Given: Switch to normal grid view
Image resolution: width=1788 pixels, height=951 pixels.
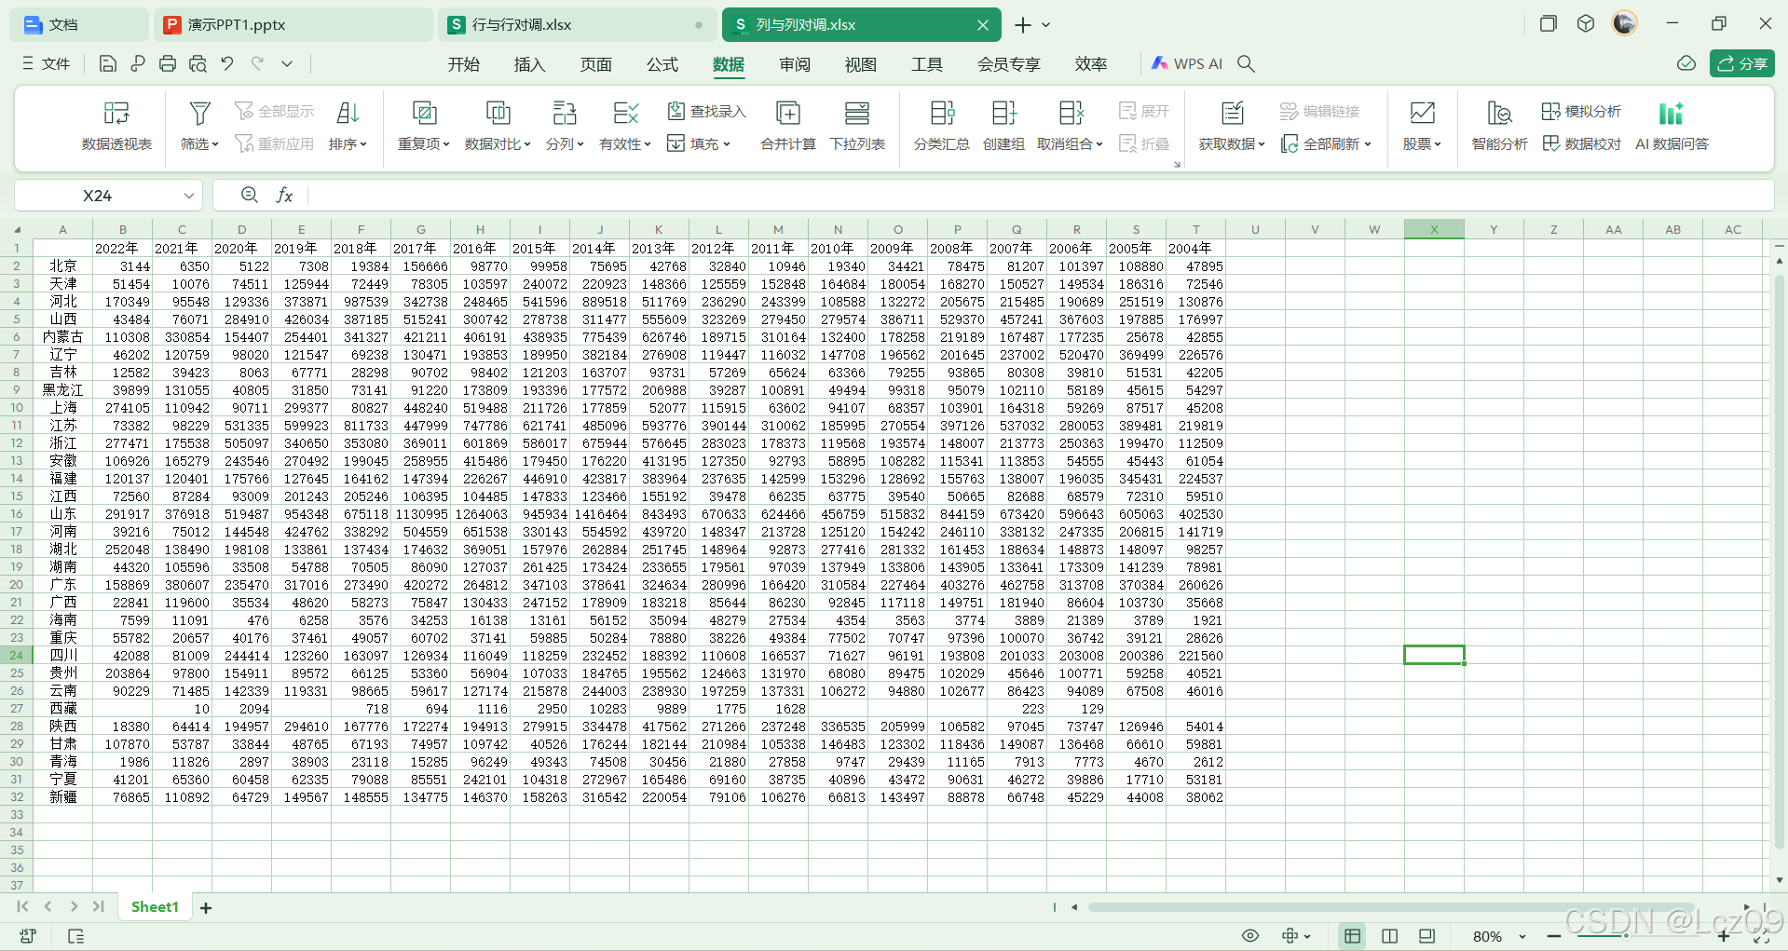Looking at the screenshot, I should (x=1352, y=936).
